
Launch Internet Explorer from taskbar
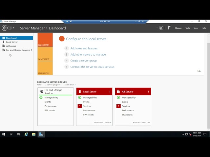pyautogui.click(x=26, y=134)
